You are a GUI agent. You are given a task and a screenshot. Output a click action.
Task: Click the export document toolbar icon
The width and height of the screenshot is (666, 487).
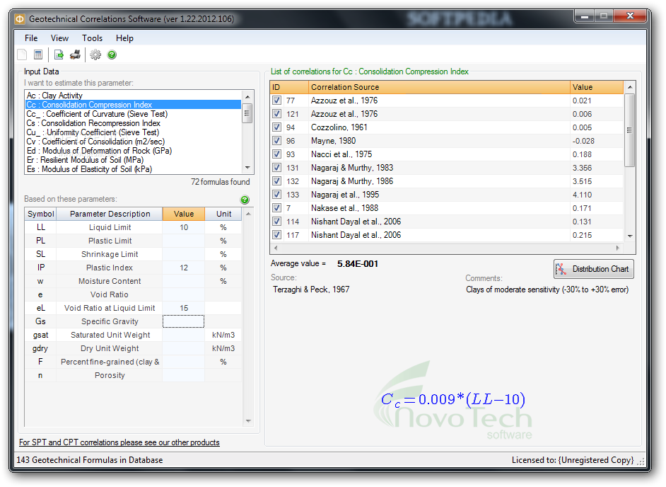(59, 55)
